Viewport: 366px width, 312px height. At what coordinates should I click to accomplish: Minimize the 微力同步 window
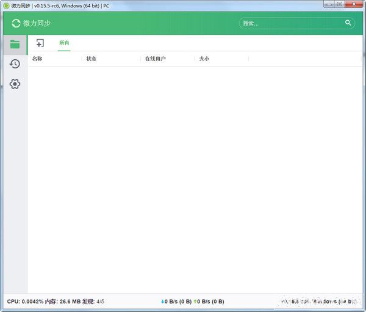[329, 4]
